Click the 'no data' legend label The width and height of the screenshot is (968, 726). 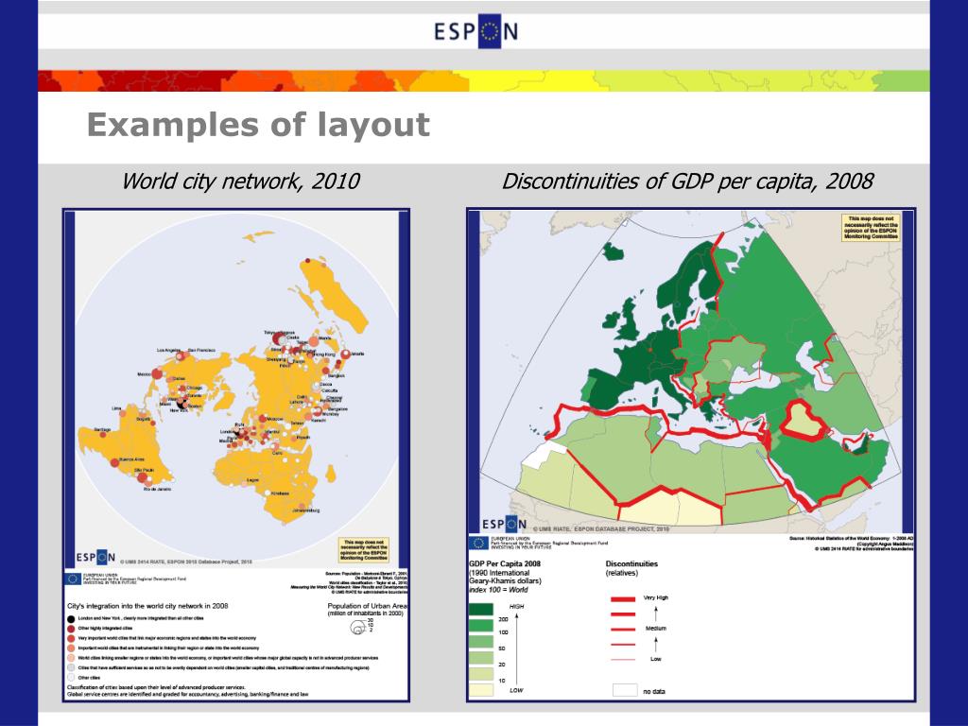tap(654, 691)
